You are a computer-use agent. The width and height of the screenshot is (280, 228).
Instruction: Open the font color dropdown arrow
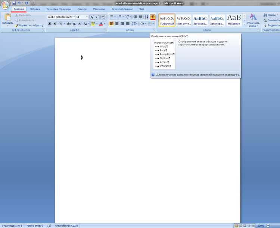click(105, 23)
